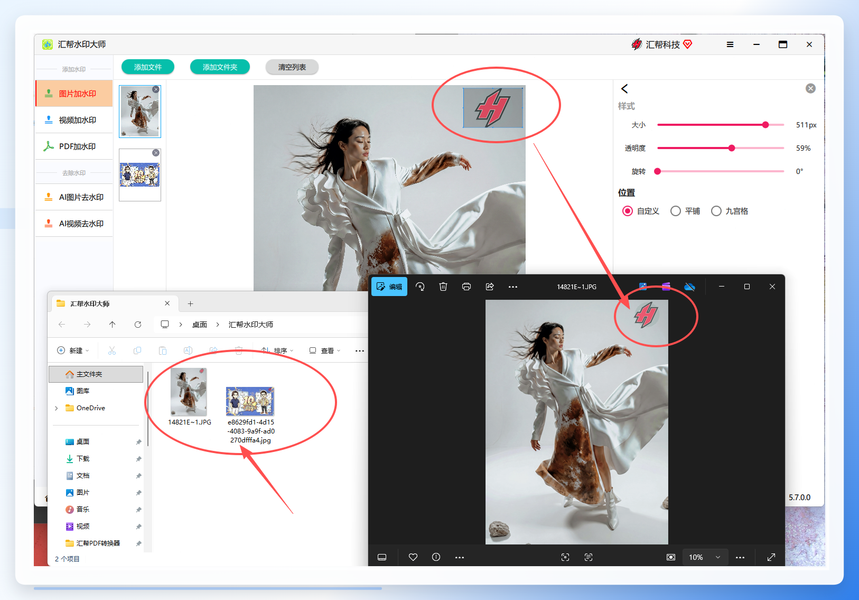859x600 pixels.
Task: Click the fit-to-window icon beside 10% zoom
Action: (x=671, y=557)
